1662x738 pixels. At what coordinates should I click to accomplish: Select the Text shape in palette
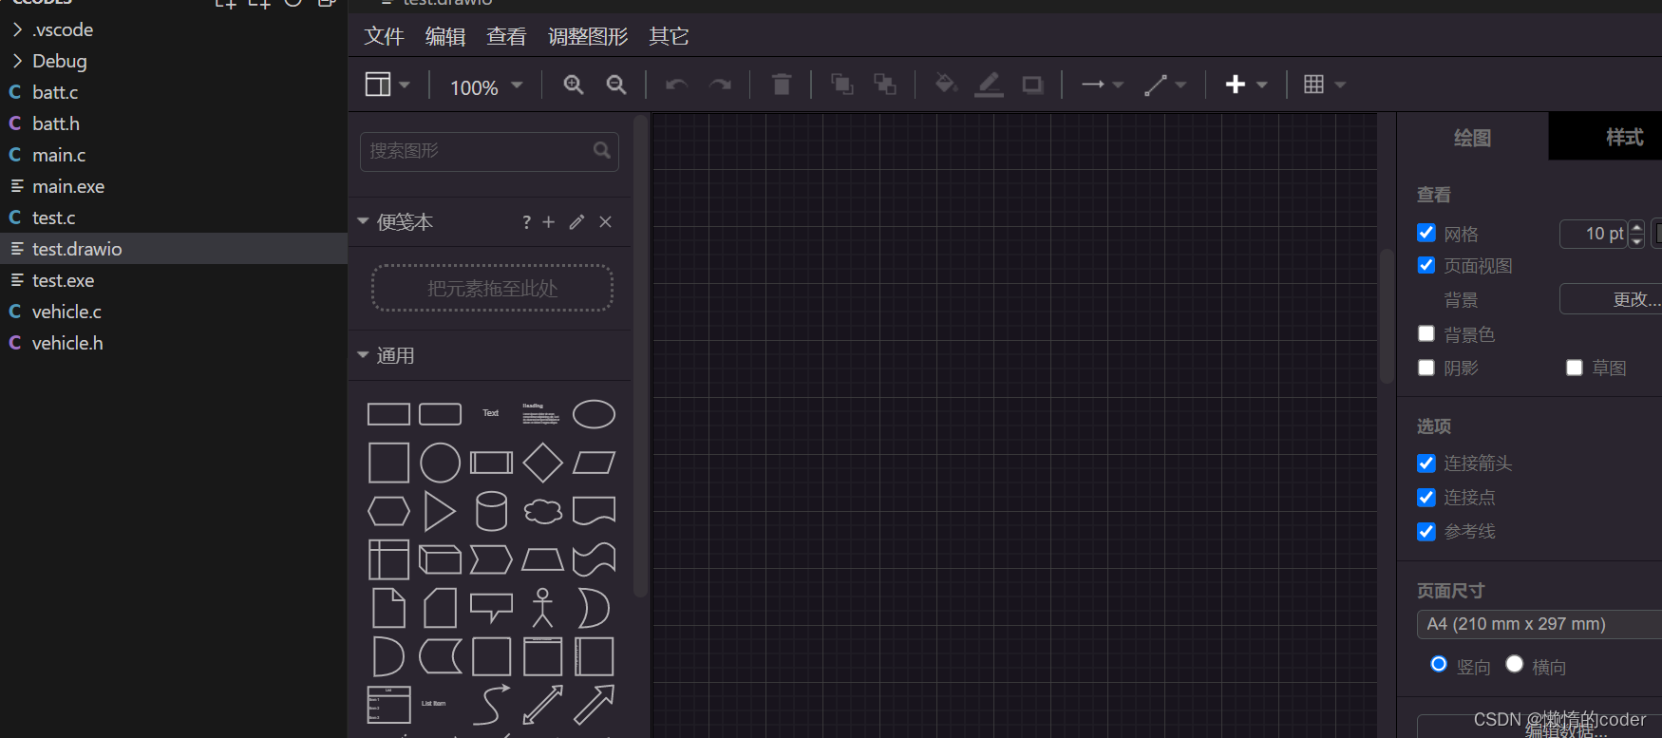(x=490, y=413)
